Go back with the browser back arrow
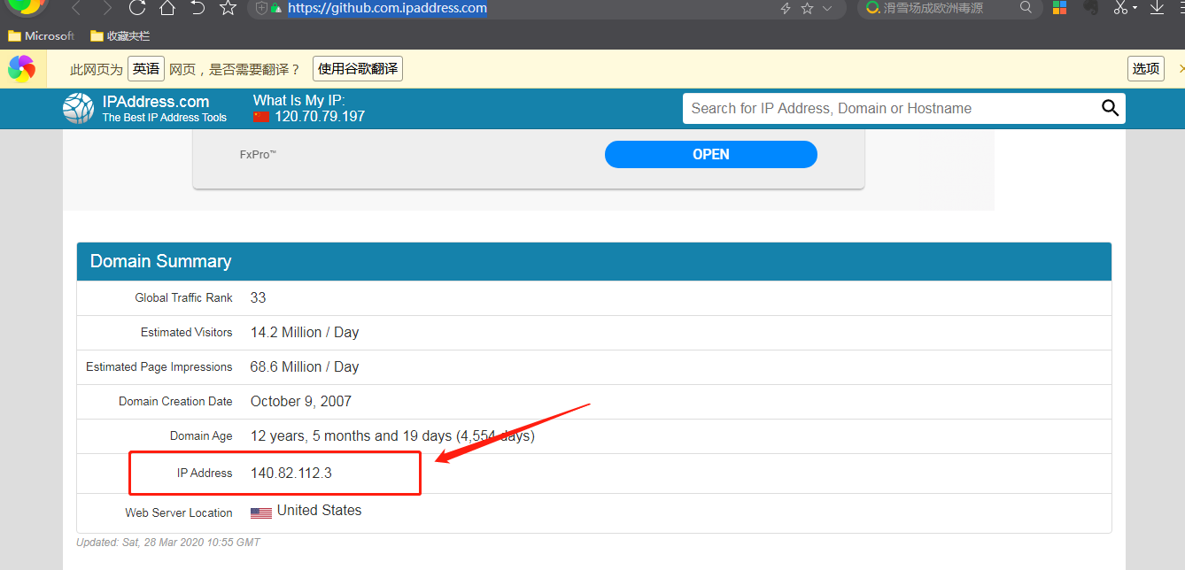Screen dimensions: 1185x570 [x=76, y=8]
